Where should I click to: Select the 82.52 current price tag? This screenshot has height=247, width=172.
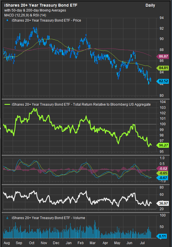(x=163, y=81)
